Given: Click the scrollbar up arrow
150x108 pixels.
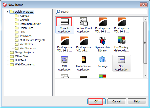Looking at the screenshot, I should coord(145,19).
